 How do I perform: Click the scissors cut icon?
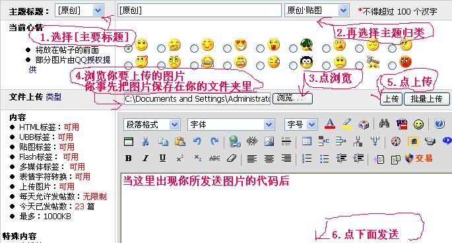(146, 141)
